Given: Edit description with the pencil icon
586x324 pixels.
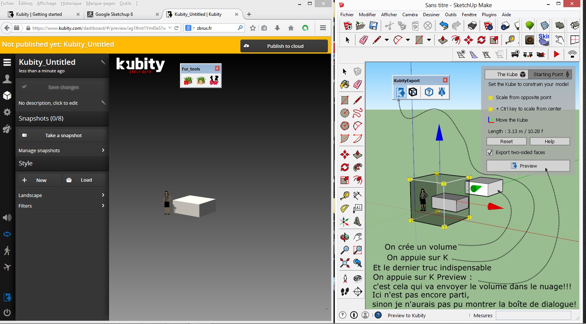Looking at the screenshot, I should 103,102.
